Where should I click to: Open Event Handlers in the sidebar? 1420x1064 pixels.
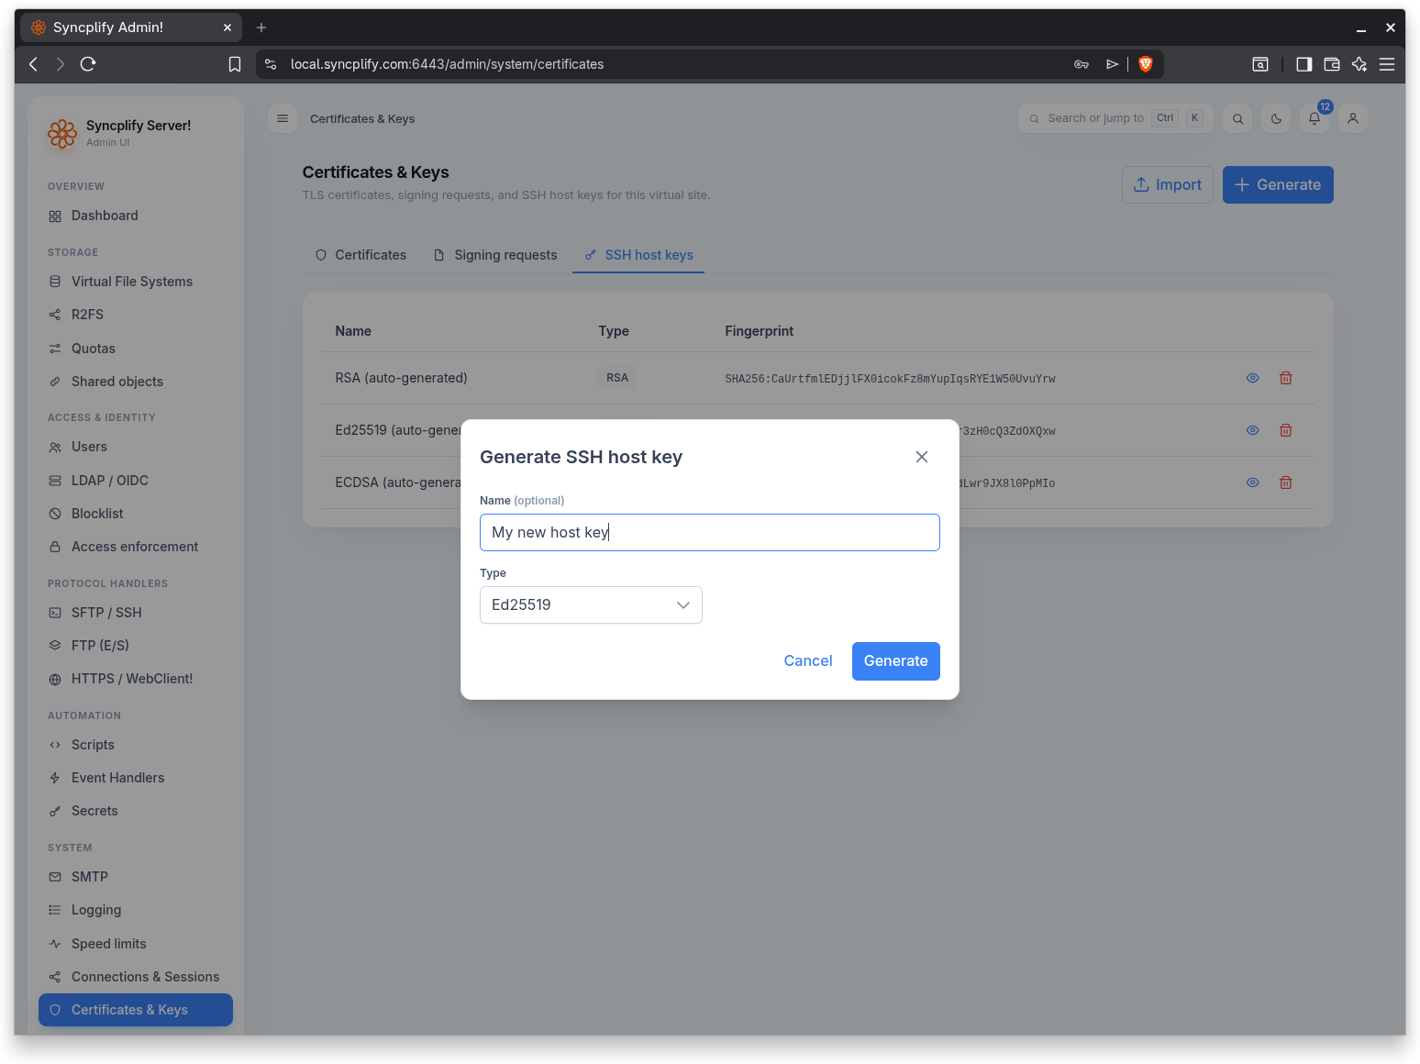(136, 778)
